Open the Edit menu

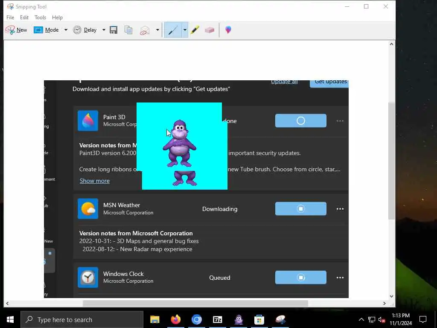[24, 17]
